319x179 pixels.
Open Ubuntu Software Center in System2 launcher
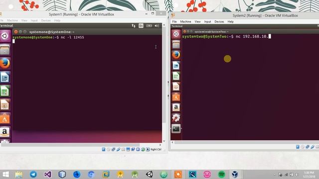(176, 97)
